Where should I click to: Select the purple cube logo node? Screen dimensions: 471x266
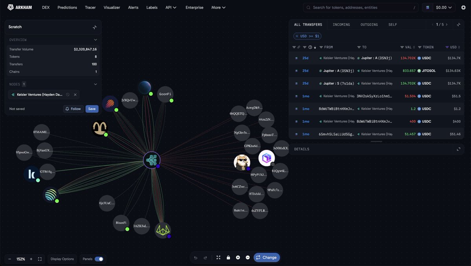point(266,158)
